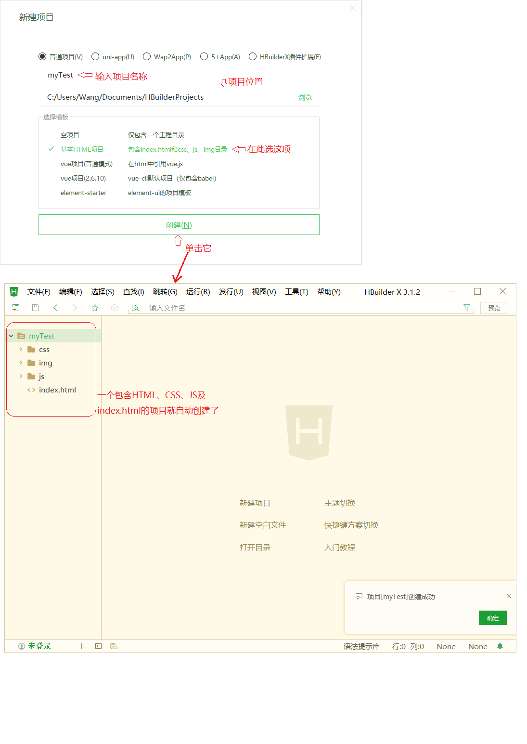Confirm notification with 确定 button
Image resolution: width=527 pixels, height=744 pixels.
(493, 618)
